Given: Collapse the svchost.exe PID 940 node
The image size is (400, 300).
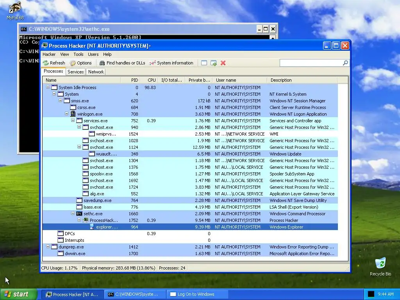Looking at the screenshot, I should point(79,127).
